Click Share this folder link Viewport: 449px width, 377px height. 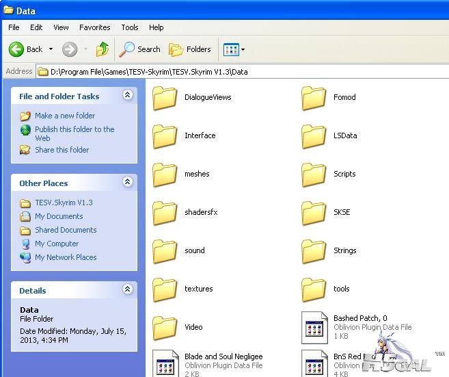[62, 150]
